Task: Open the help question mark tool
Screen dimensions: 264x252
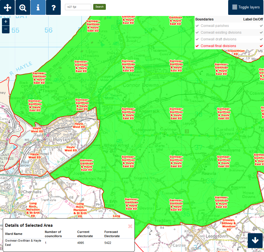Action: [53, 7]
